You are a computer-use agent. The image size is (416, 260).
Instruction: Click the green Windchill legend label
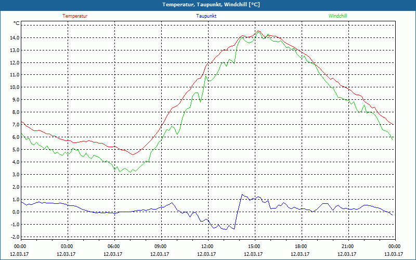click(337, 16)
